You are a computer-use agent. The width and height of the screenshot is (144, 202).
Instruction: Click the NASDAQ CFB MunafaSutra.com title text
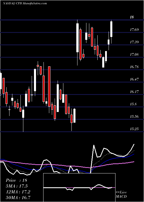[25, 3]
